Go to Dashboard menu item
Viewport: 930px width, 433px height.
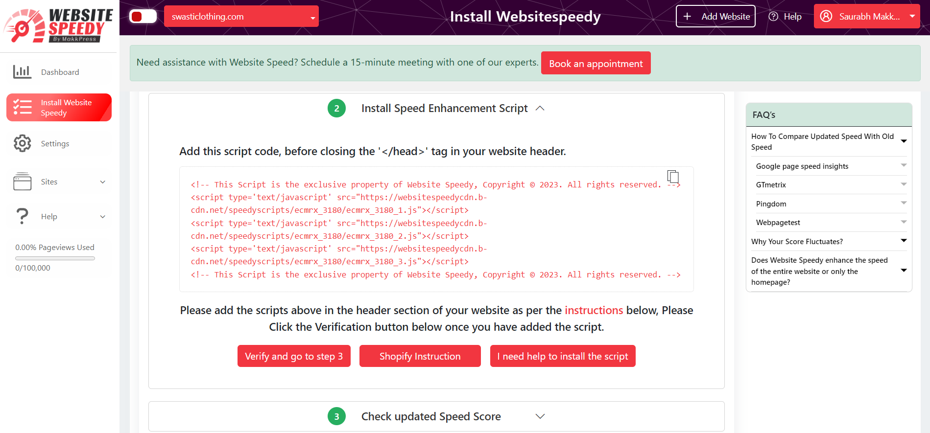(x=60, y=72)
